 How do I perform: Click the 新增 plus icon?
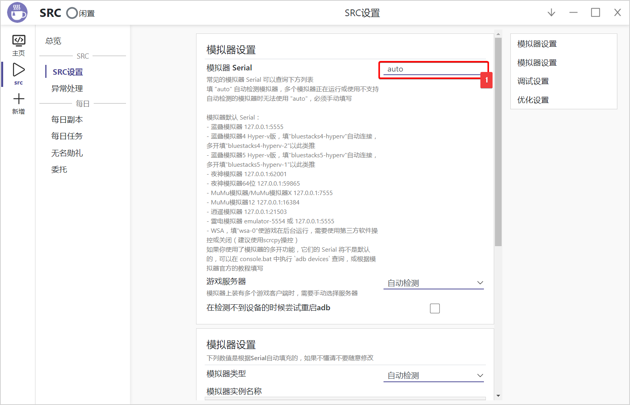pos(19,103)
